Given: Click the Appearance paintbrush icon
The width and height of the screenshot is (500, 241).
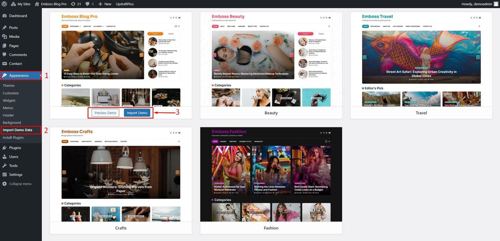Looking at the screenshot, I should [x=4, y=76].
